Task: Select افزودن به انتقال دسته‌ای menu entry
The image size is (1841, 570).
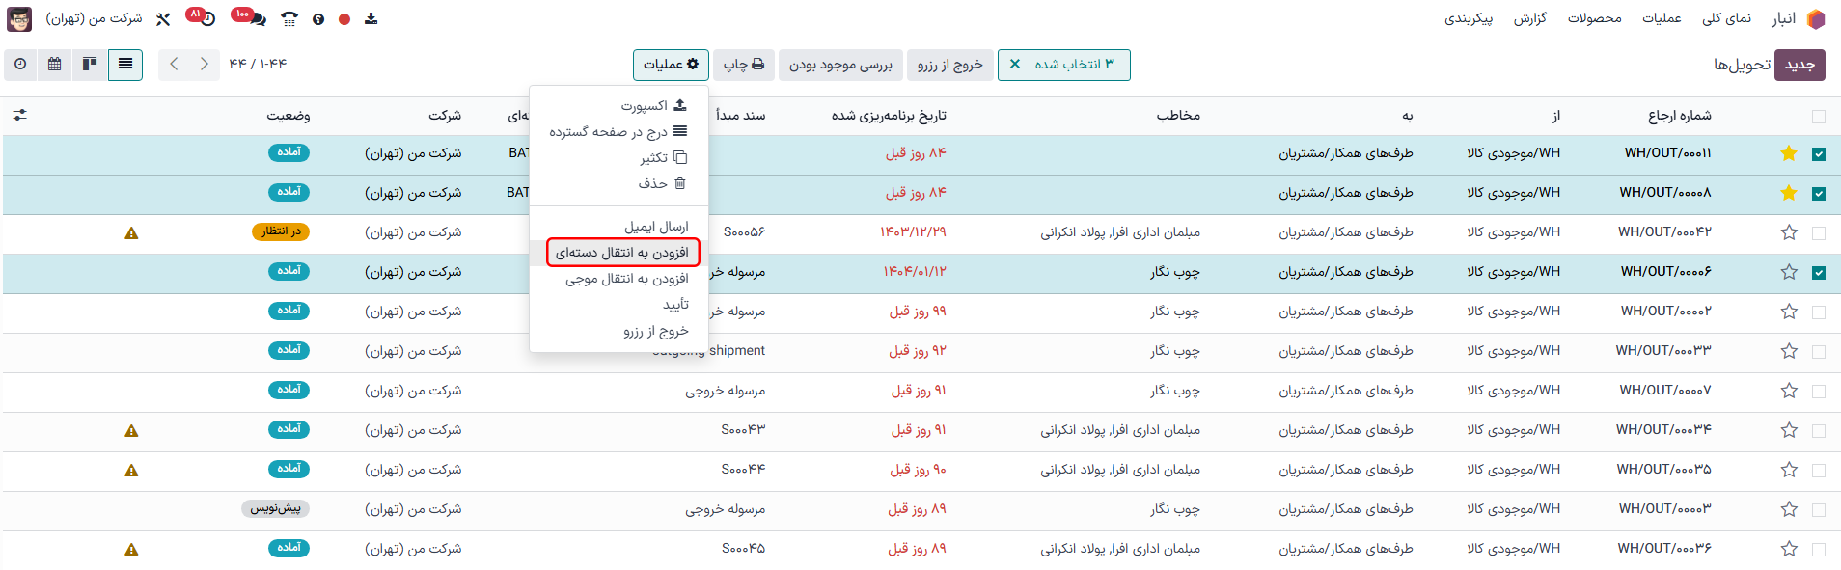Action: pos(622,253)
